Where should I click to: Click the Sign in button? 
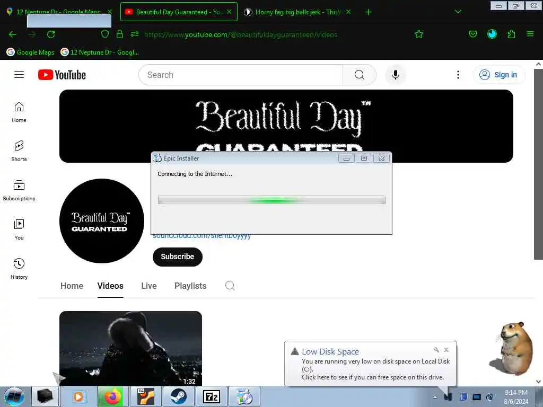[498, 75]
